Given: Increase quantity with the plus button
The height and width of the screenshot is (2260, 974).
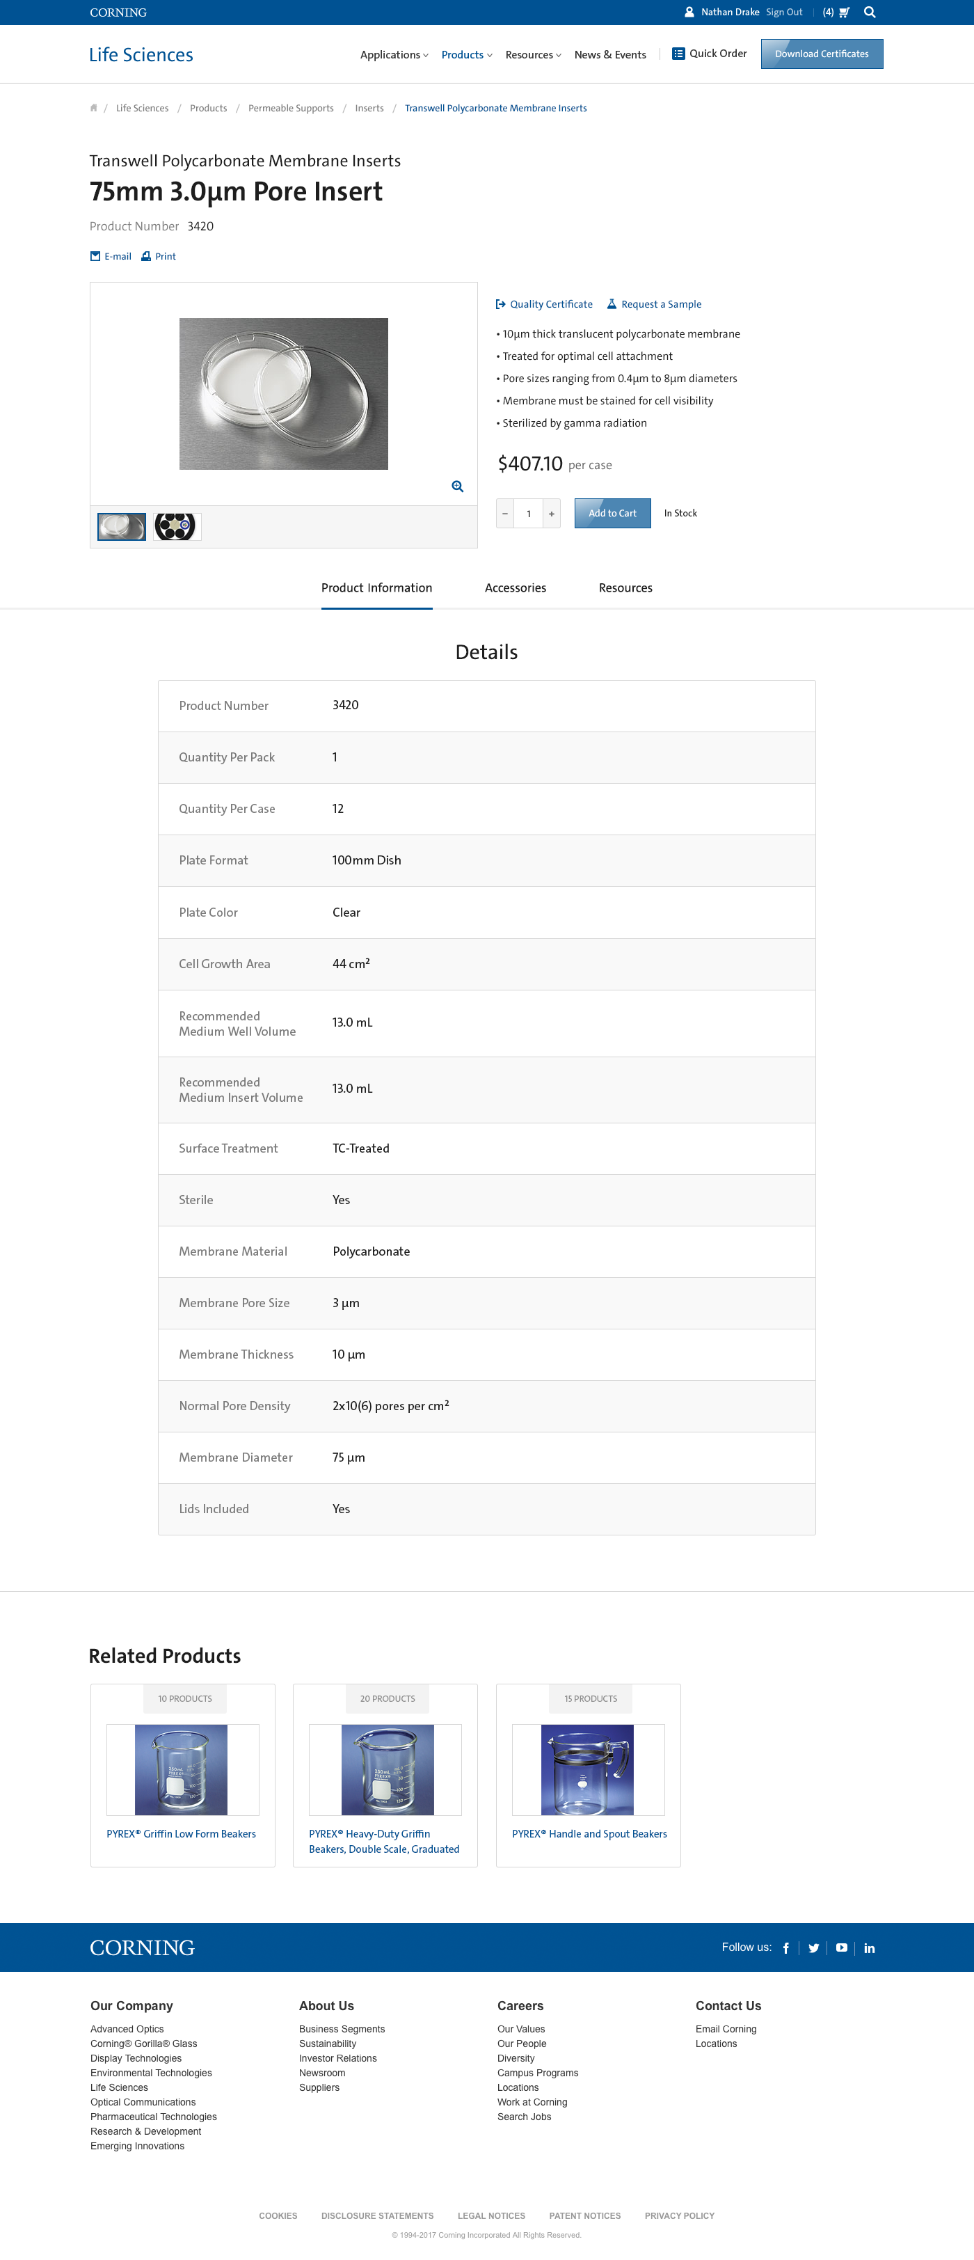Looking at the screenshot, I should tap(552, 513).
